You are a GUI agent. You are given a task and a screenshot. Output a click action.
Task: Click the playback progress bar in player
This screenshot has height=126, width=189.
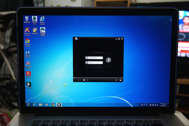tap(97, 78)
